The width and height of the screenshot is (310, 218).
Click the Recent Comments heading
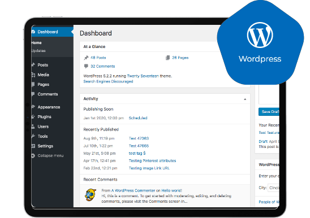point(100,180)
